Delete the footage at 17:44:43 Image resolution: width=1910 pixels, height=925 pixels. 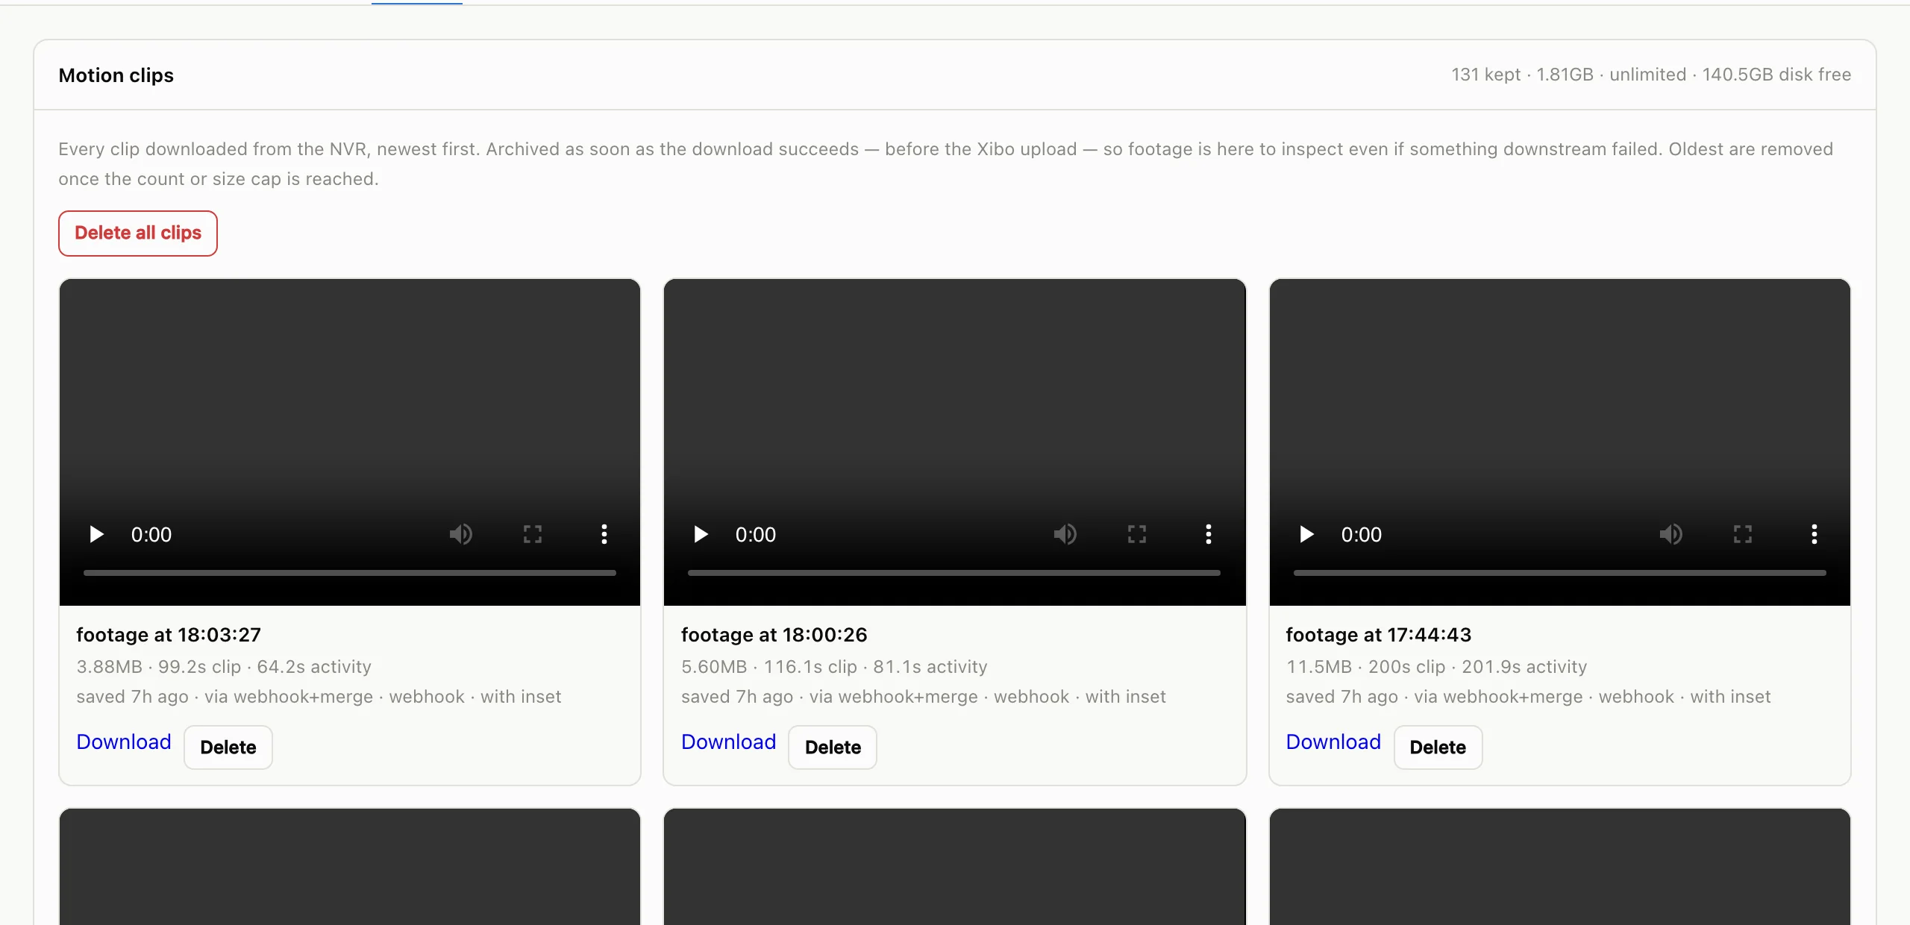pos(1438,747)
